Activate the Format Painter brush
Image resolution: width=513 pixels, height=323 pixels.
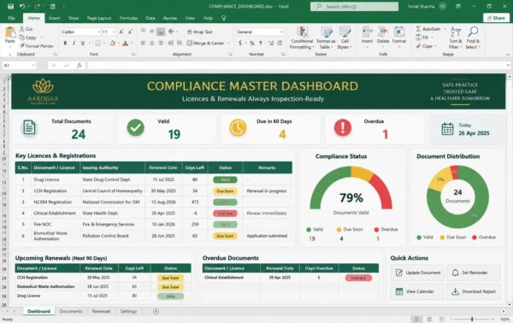click(x=22, y=46)
